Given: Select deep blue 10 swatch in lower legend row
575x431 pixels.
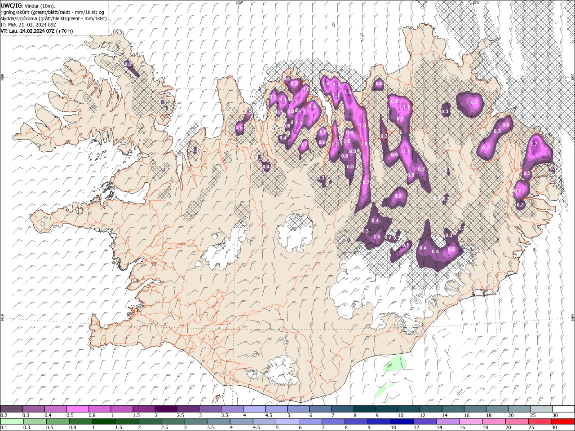Looking at the screenshot, I should [x=402, y=422].
